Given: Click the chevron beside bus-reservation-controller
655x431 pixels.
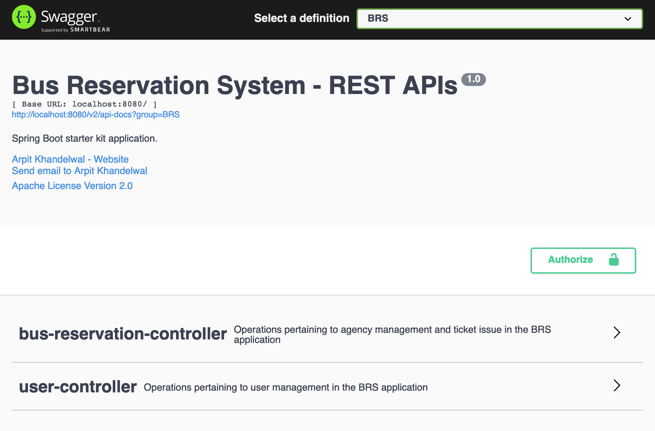Looking at the screenshot, I should coord(617,332).
